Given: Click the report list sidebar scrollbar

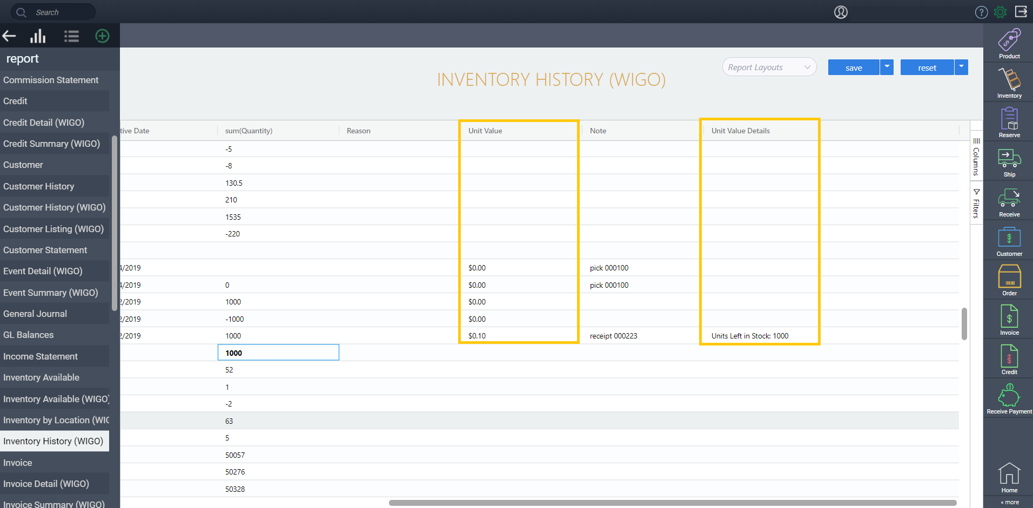Looking at the screenshot, I should click(x=114, y=223).
